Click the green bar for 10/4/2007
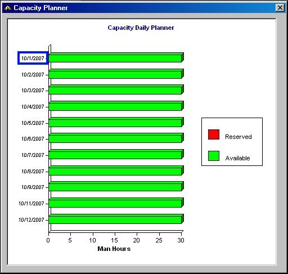This screenshot has height=274, width=288. [x=116, y=106]
